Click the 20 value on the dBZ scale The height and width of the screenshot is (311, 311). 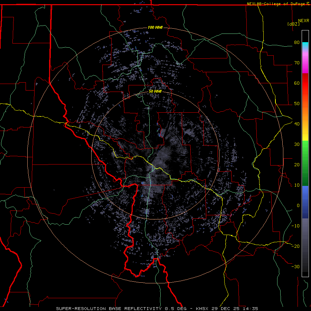point(297,165)
